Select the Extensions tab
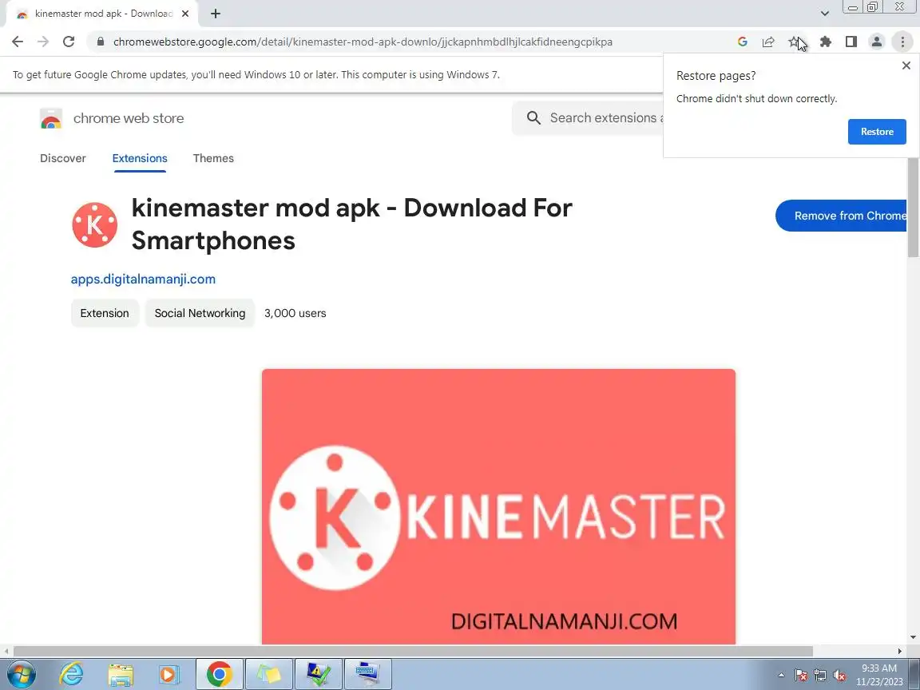Image resolution: width=920 pixels, height=690 pixels. click(140, 158)
